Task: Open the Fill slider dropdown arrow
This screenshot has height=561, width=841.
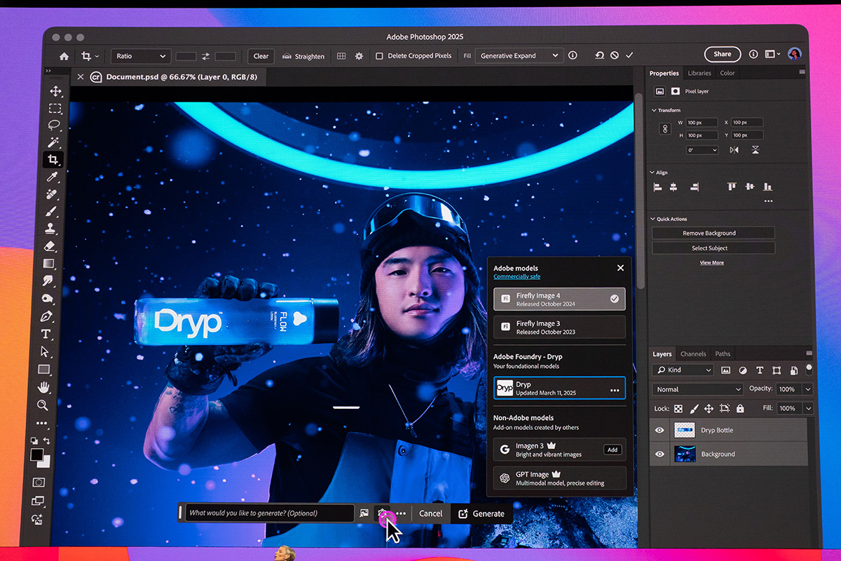Action: (808, 408)
